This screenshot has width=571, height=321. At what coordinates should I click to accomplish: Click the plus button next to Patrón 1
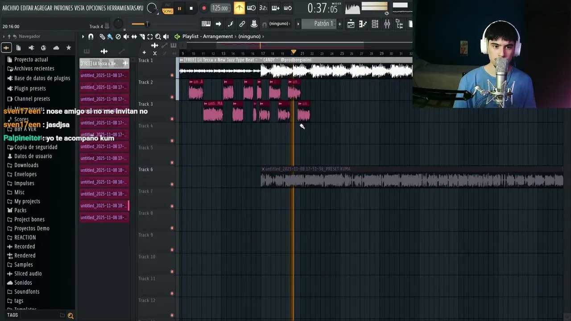[x=339, y=24]
